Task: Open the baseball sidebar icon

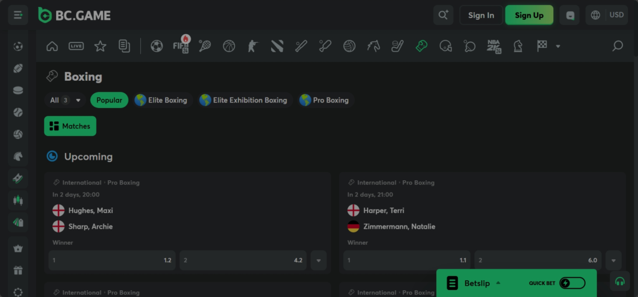Action: (18, 112)
